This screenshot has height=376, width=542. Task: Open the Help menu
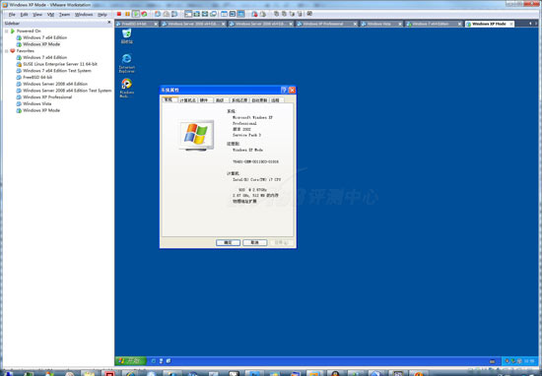[102, 15]
